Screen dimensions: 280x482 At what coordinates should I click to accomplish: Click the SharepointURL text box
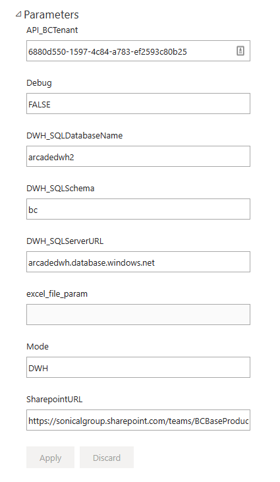point(138,420)
